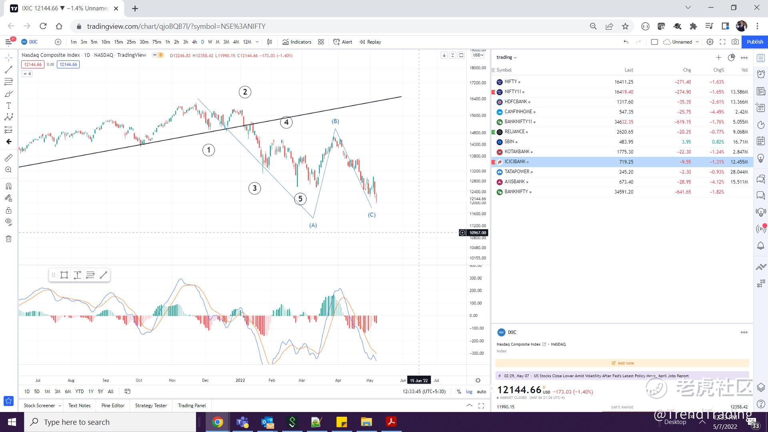
Task: Add a symbol to compare
Action: [58, 42]
